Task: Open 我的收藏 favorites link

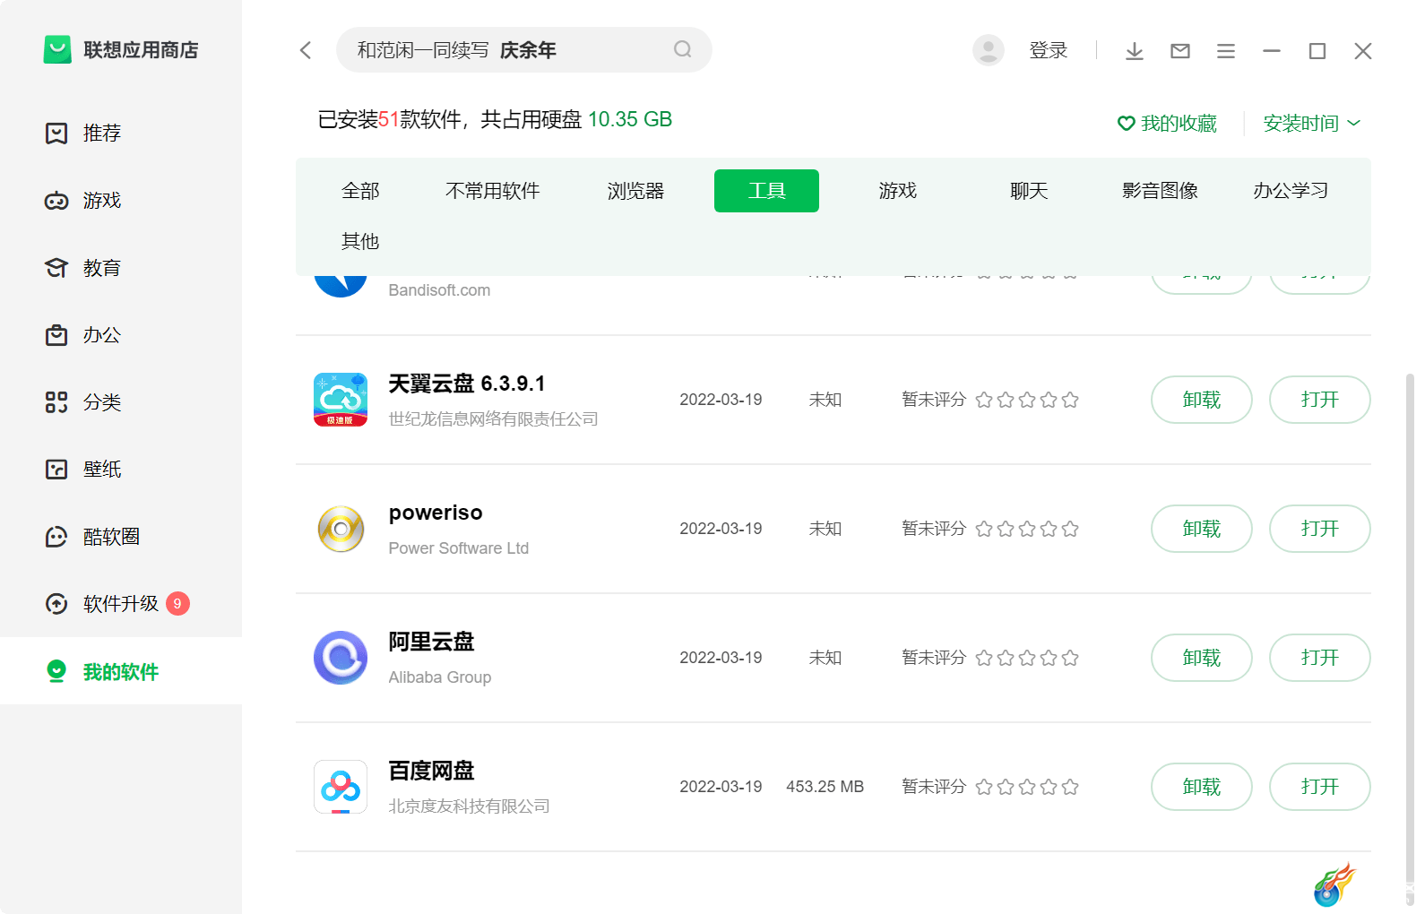Action: click(1167, 124)
